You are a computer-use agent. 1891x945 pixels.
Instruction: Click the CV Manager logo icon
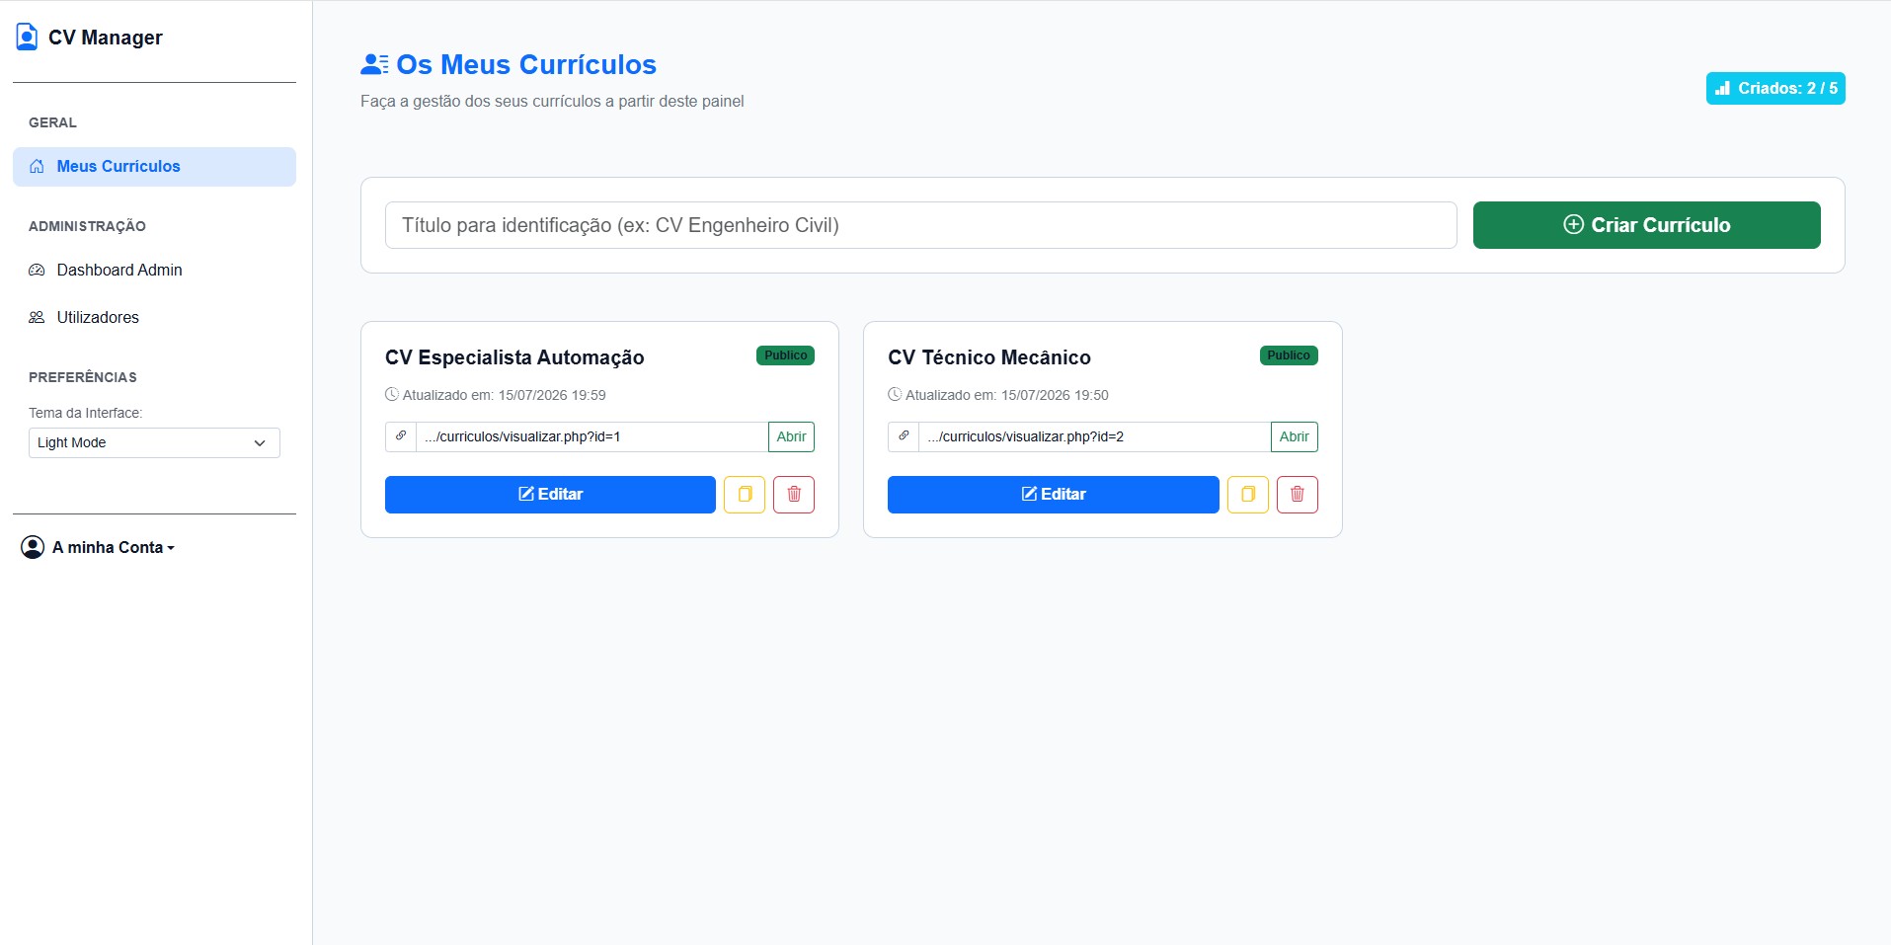(28, 37)
